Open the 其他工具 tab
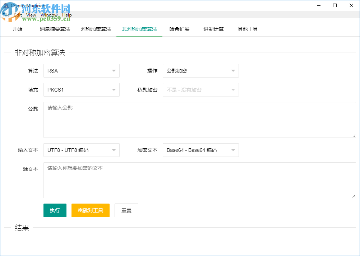Viewport: 360px width, 256px height. point(247,29)
